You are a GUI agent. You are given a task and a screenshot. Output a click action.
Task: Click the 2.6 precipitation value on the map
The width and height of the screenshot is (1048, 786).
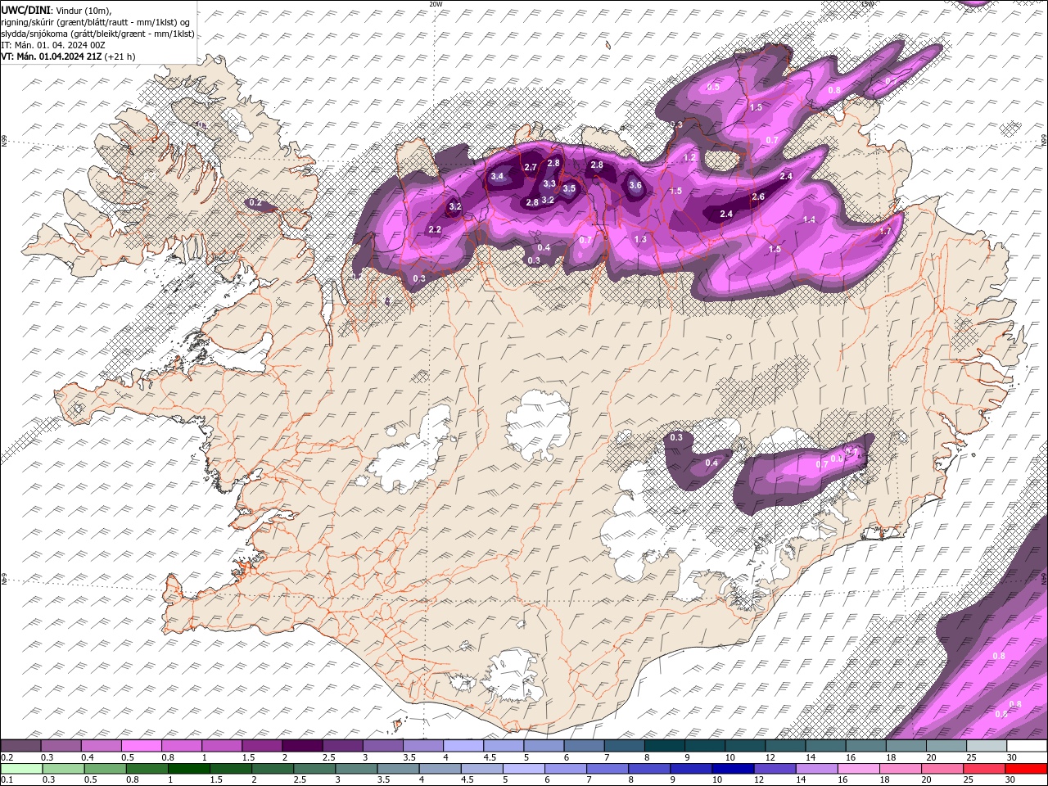tap(758, 196)
